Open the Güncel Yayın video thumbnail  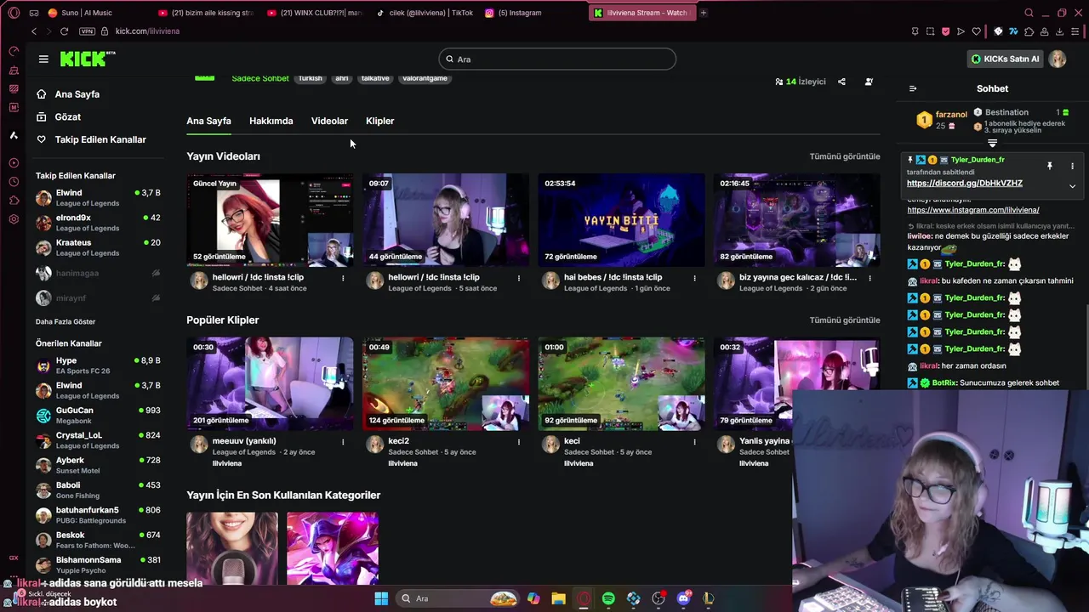point(270,219)
